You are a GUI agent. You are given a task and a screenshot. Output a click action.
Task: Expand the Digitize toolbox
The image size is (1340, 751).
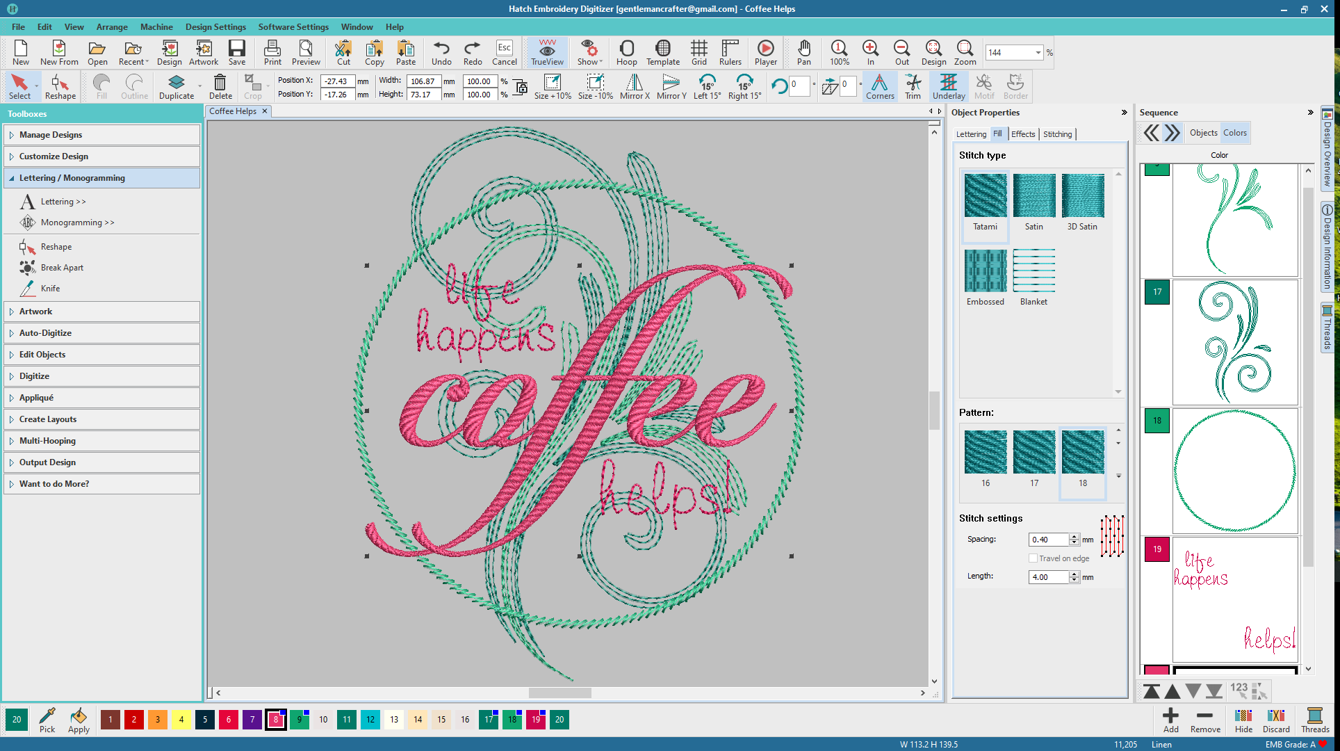(34, 376)
